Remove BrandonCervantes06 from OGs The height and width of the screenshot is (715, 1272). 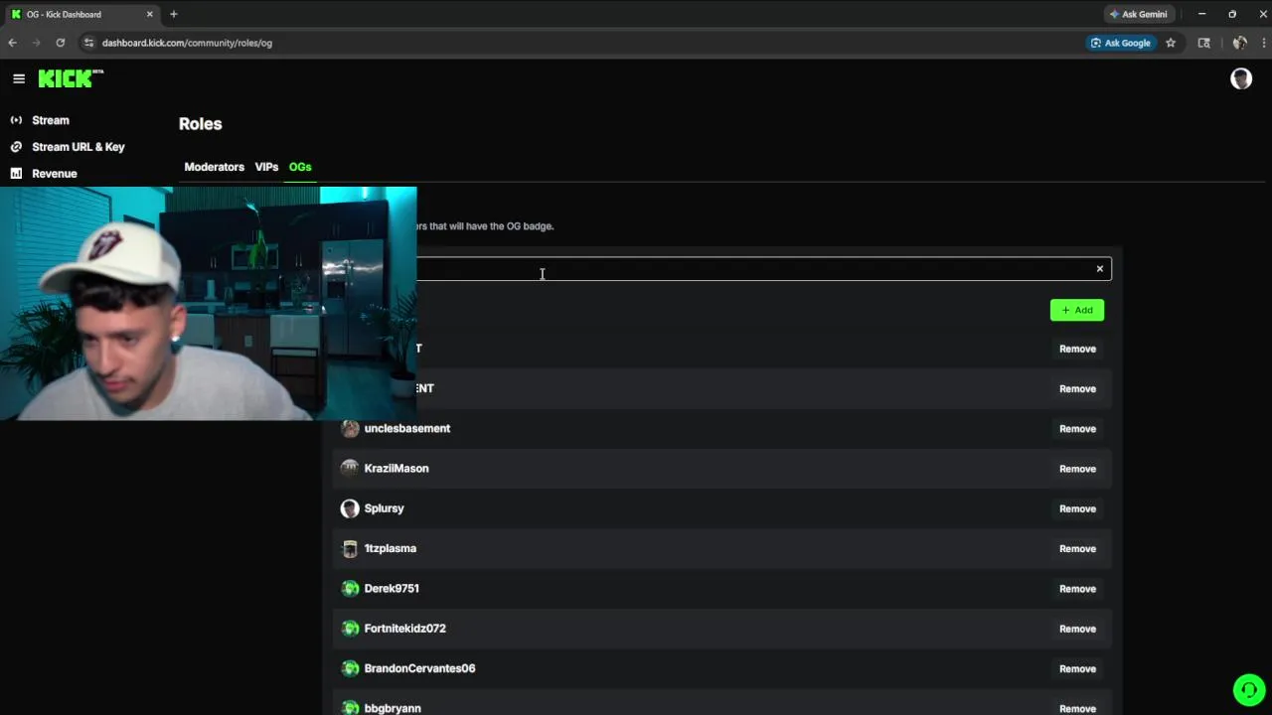coord(1077,668)
